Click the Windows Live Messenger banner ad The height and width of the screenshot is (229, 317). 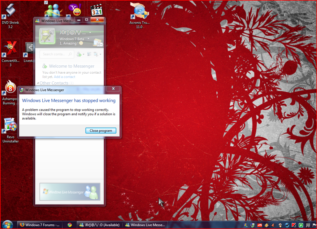tap(70, 192)
